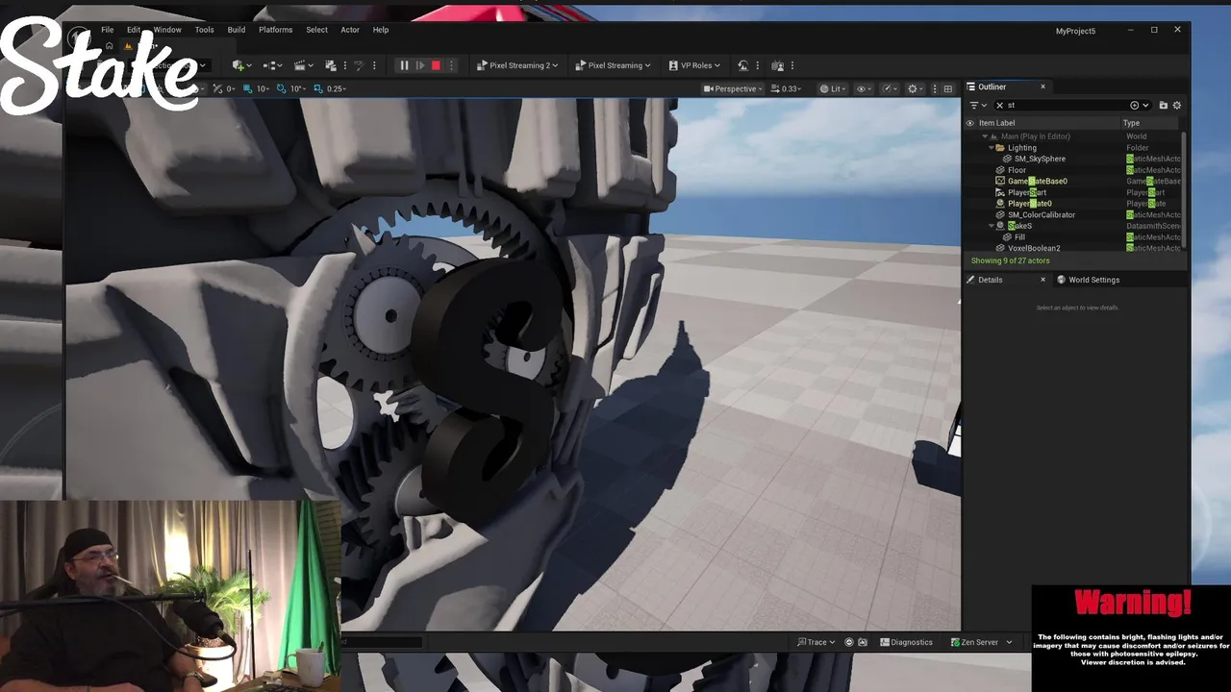Open the Lit view mode menu

(x=833, y=88)
